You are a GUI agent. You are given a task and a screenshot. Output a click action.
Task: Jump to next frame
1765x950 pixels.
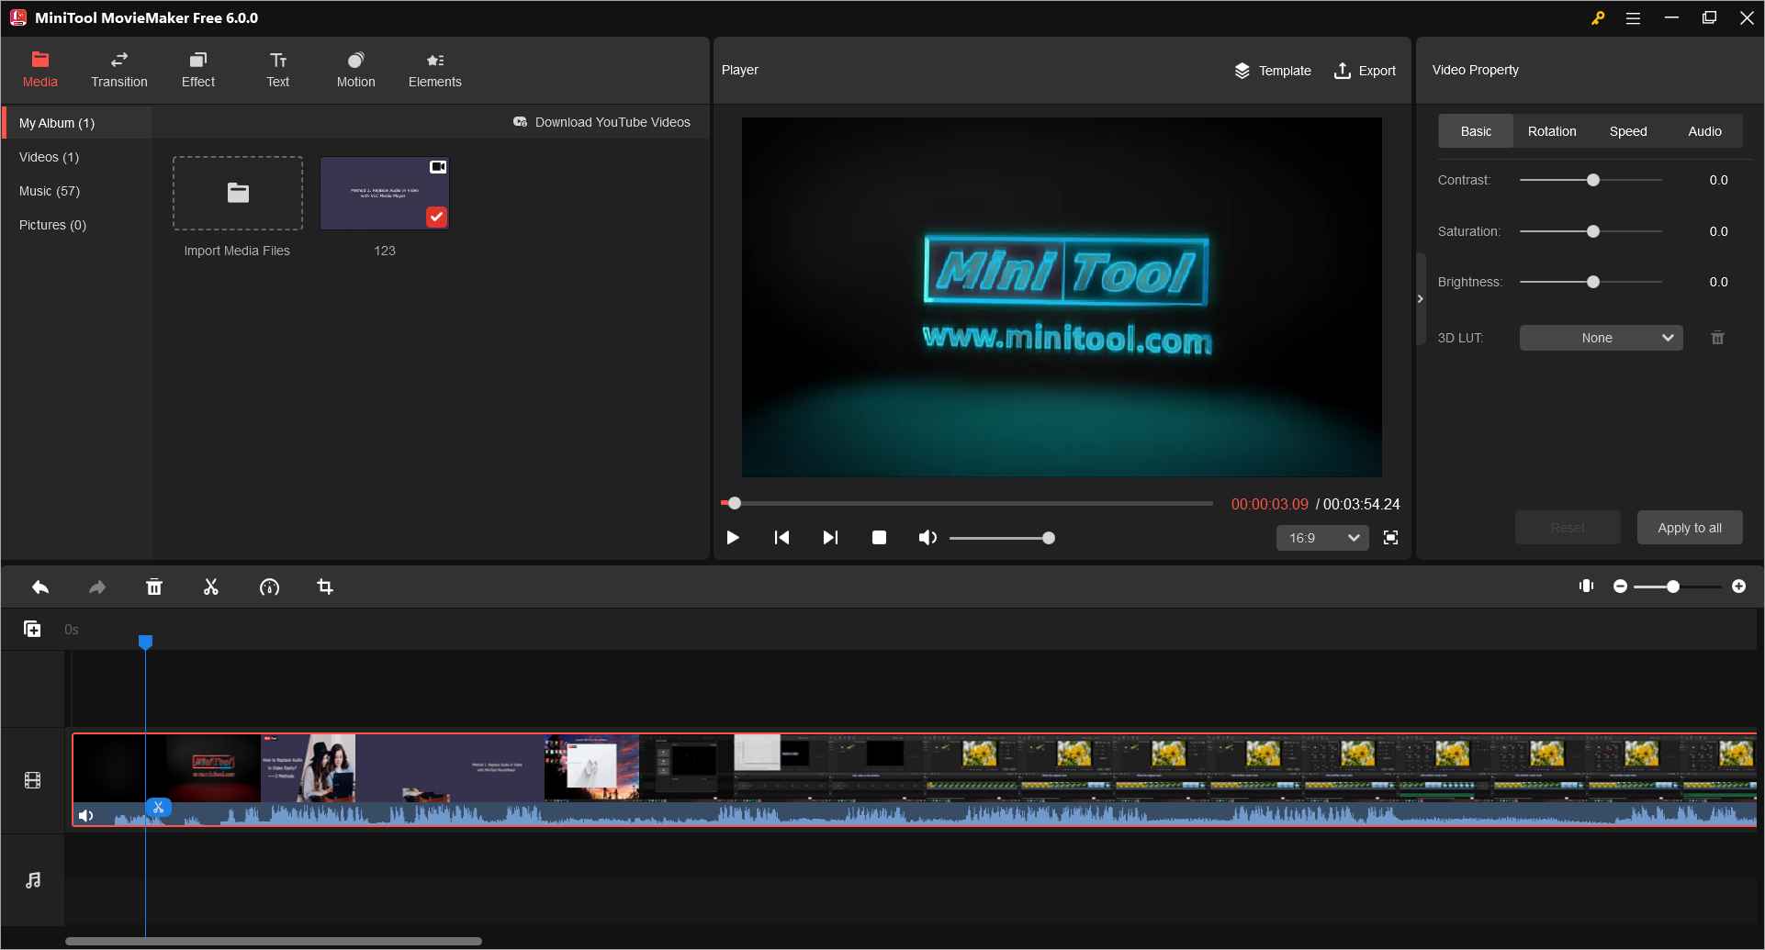pos(830,538)
